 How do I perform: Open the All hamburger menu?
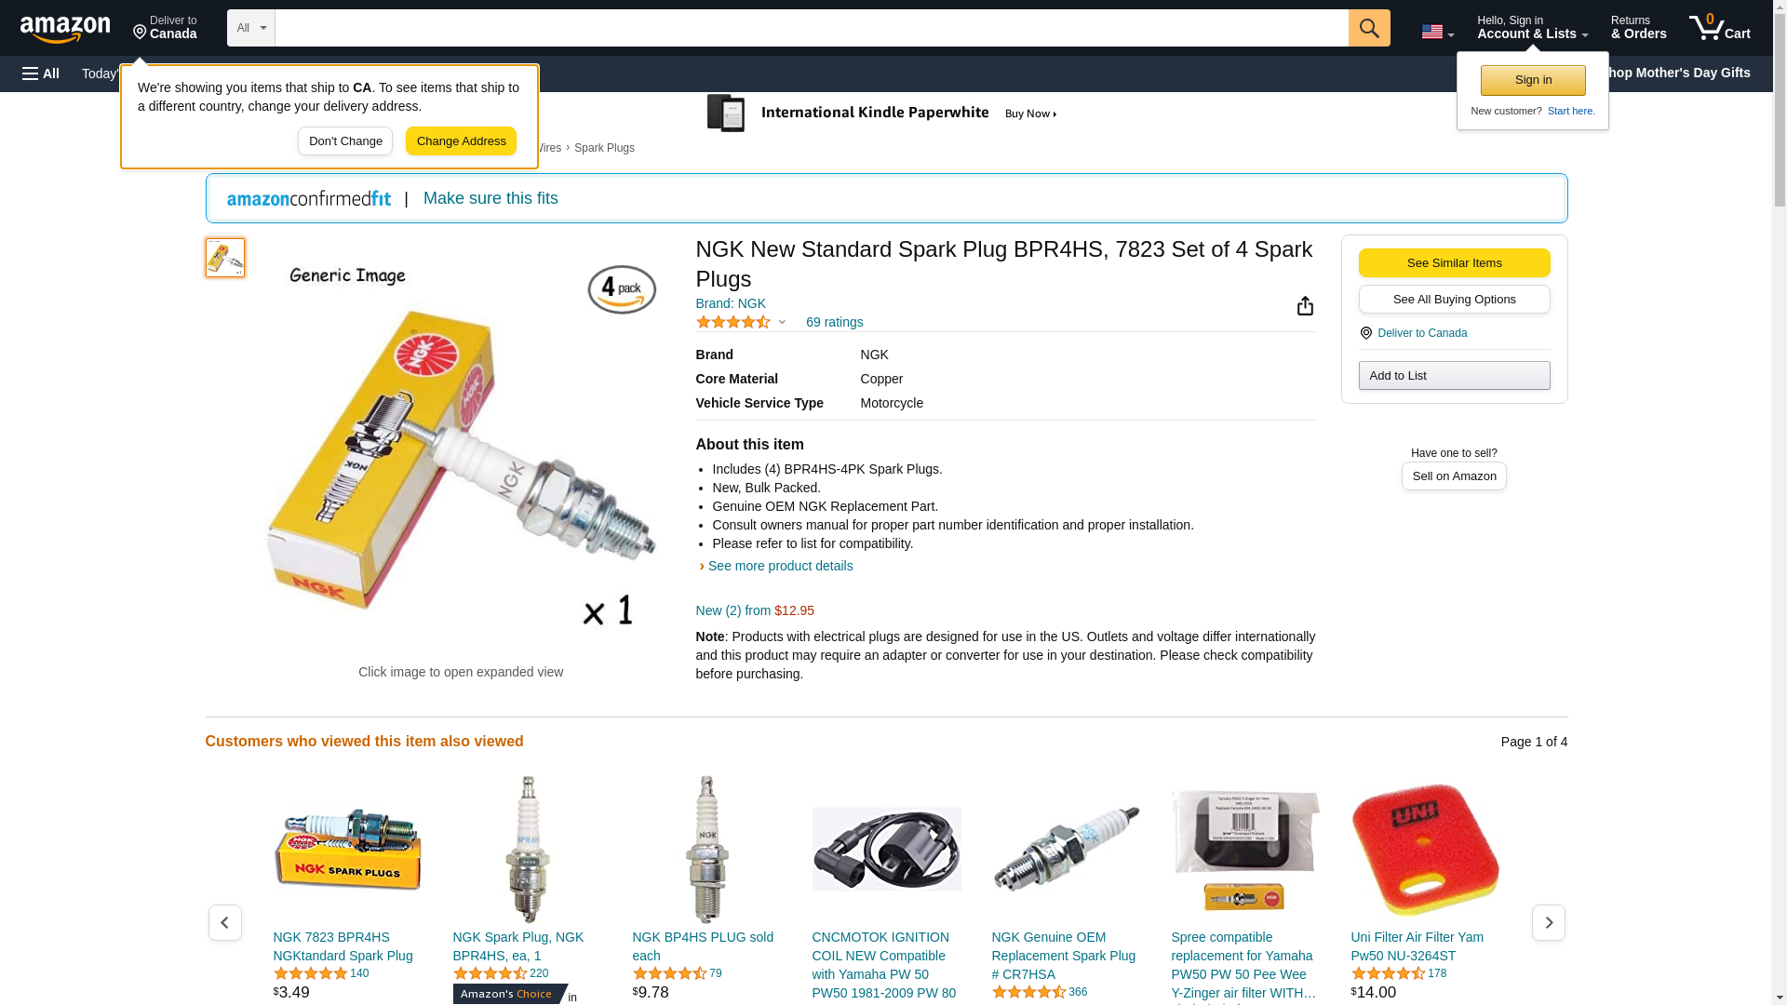(41, 74)
